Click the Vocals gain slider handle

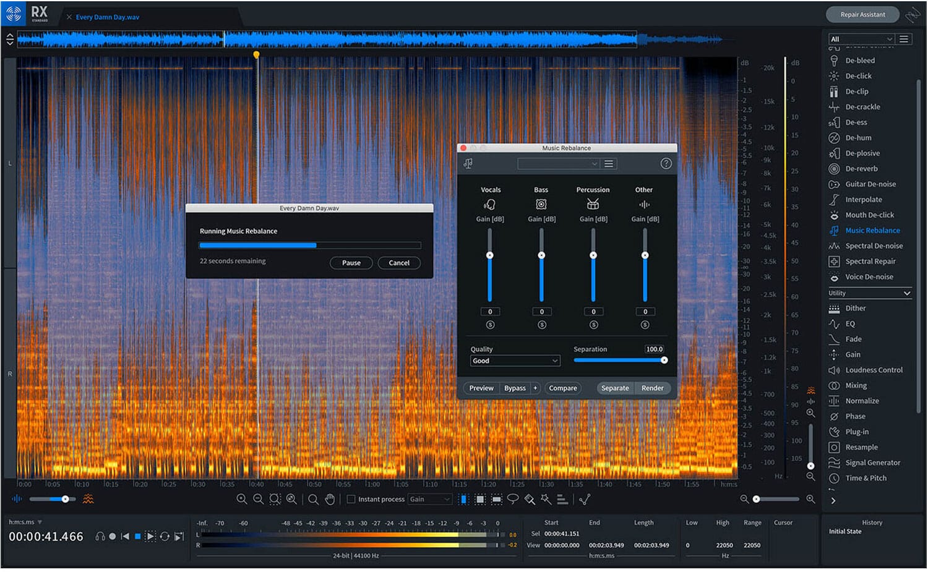coord(490,255)
